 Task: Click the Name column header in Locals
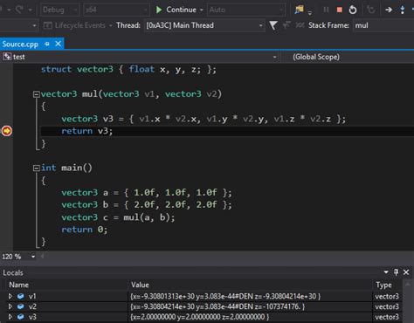(x=19, y=285)
